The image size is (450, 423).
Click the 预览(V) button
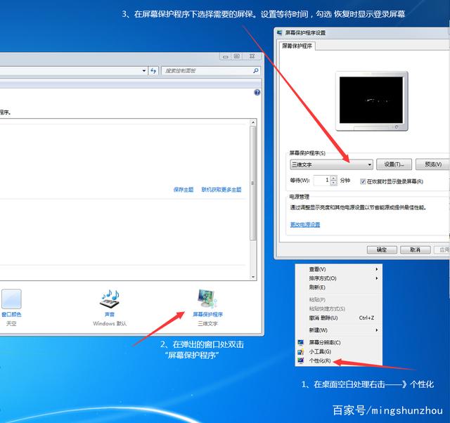433,164
